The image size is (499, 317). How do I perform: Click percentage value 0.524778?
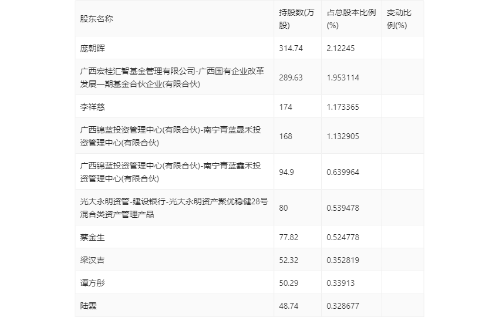click(343, 237)
